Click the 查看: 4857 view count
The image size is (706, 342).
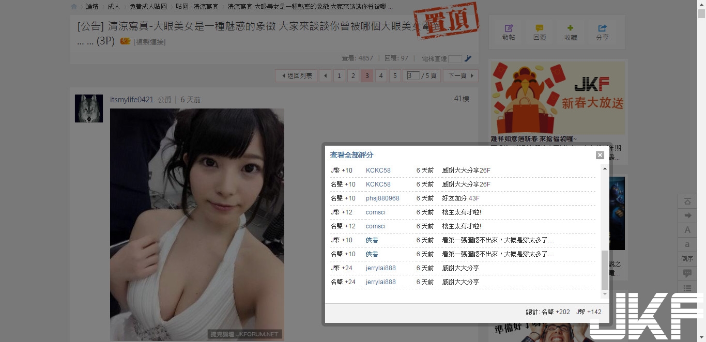357,59
